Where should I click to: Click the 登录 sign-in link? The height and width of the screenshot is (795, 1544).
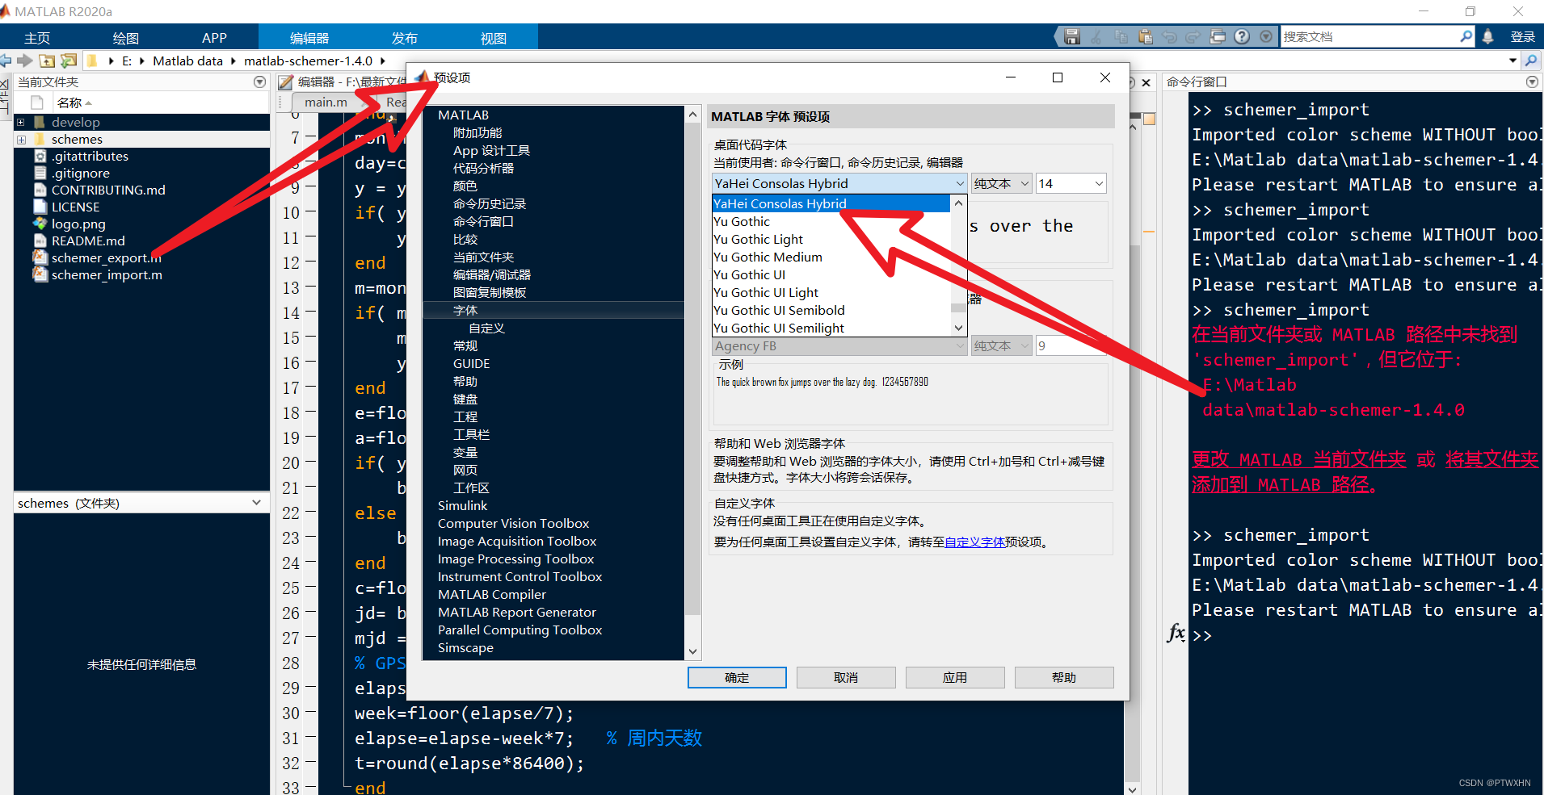coord(1522,37)
